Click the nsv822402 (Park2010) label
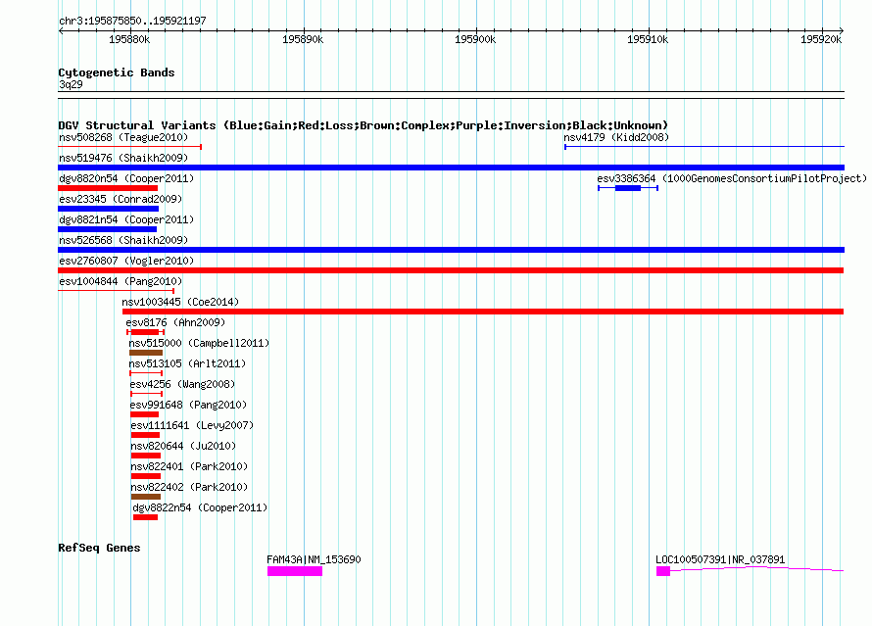The height and width of the screenshot is (626, 872). 189,487
